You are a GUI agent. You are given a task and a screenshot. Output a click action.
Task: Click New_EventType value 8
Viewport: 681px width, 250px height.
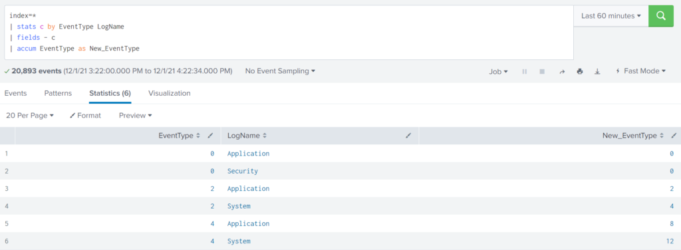pyautogui.click(x=672, y=223)
